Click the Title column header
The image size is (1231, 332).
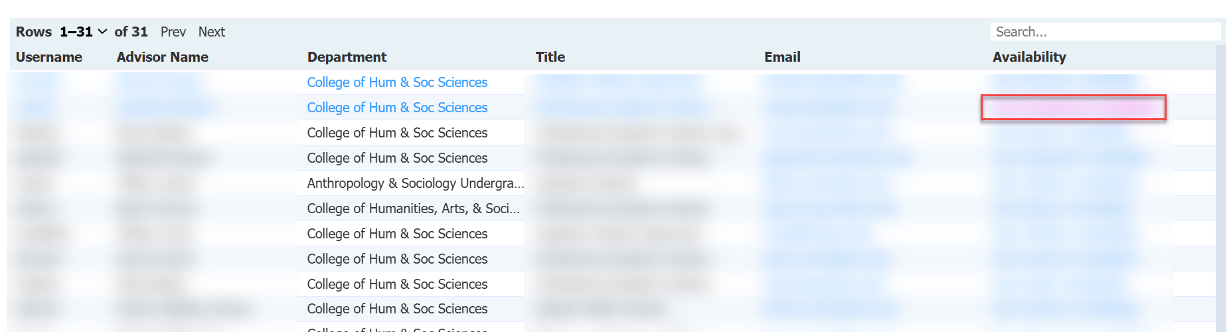tap(550, 57)
